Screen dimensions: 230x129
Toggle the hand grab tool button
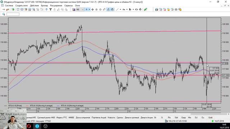point(112,10)
